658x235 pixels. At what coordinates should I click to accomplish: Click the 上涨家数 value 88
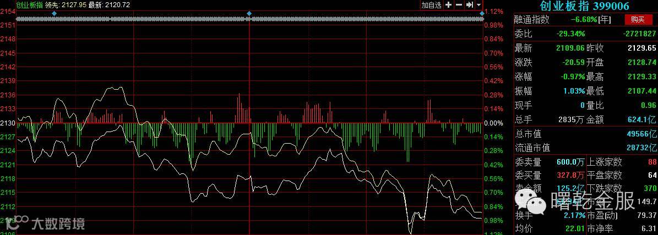(x=652, y=162)
